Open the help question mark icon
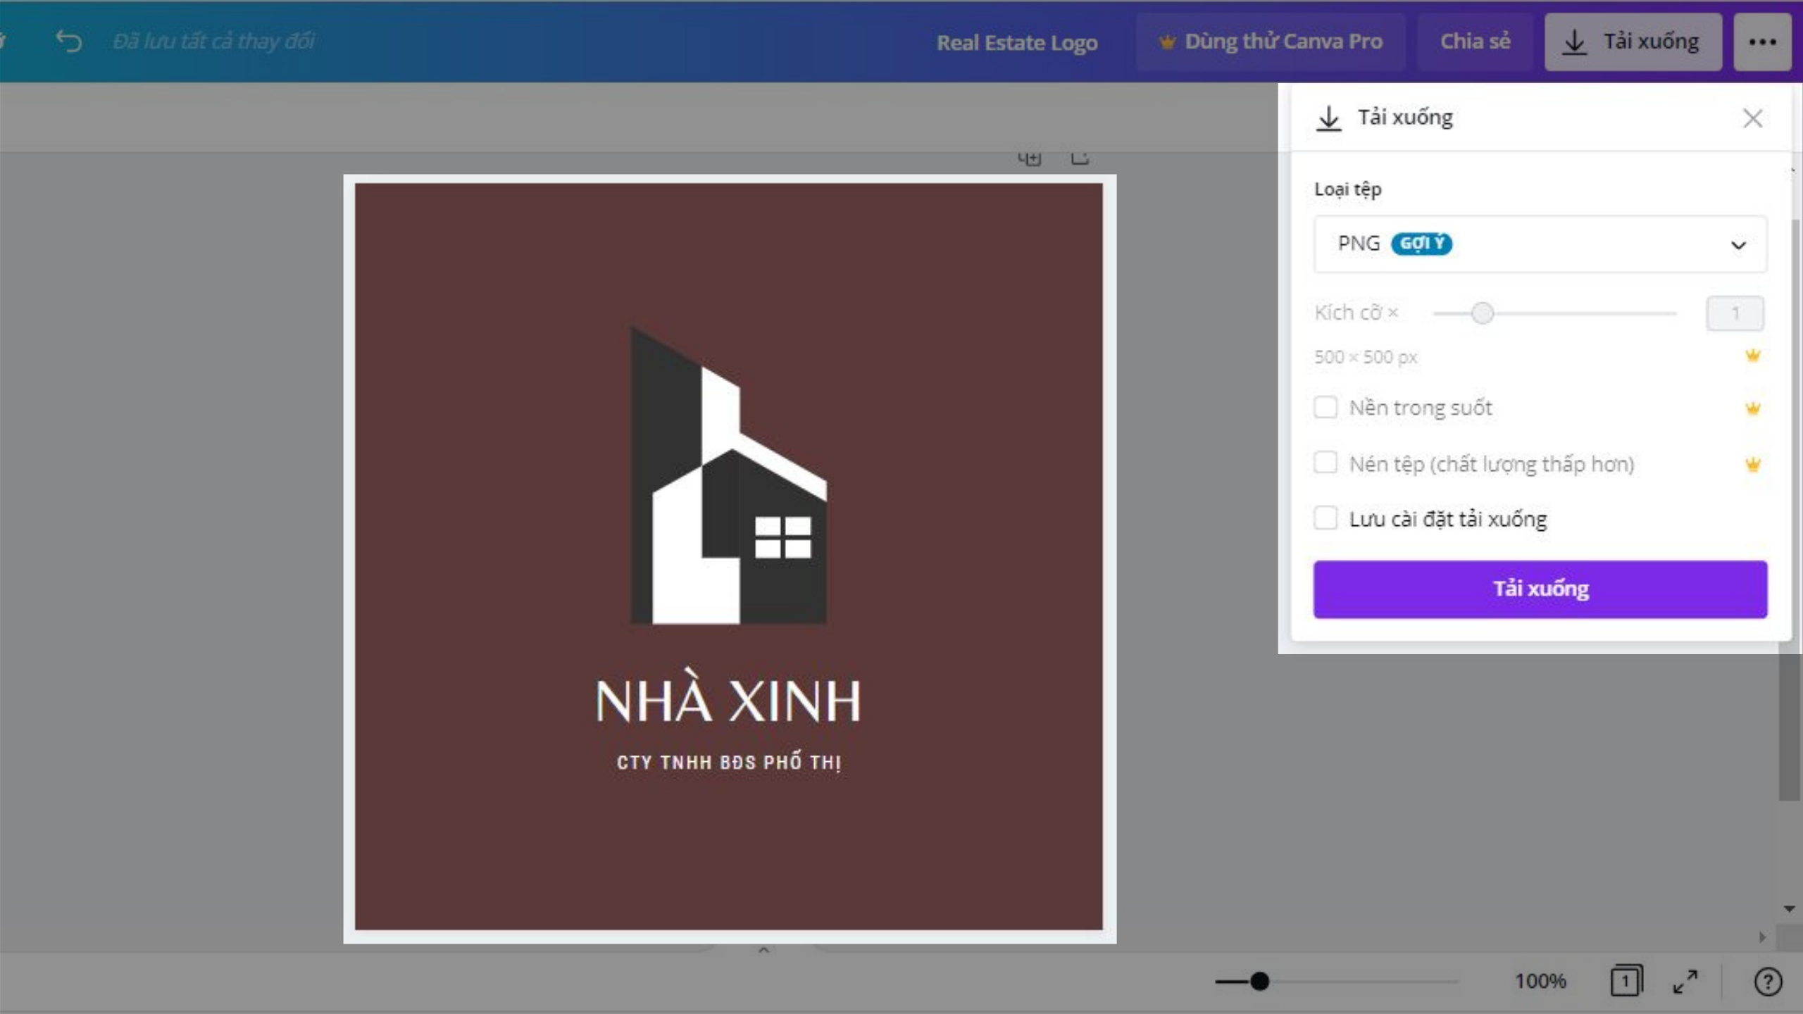The image size is (1803, 1014). pyautogui.click(x=1767, y=981)
